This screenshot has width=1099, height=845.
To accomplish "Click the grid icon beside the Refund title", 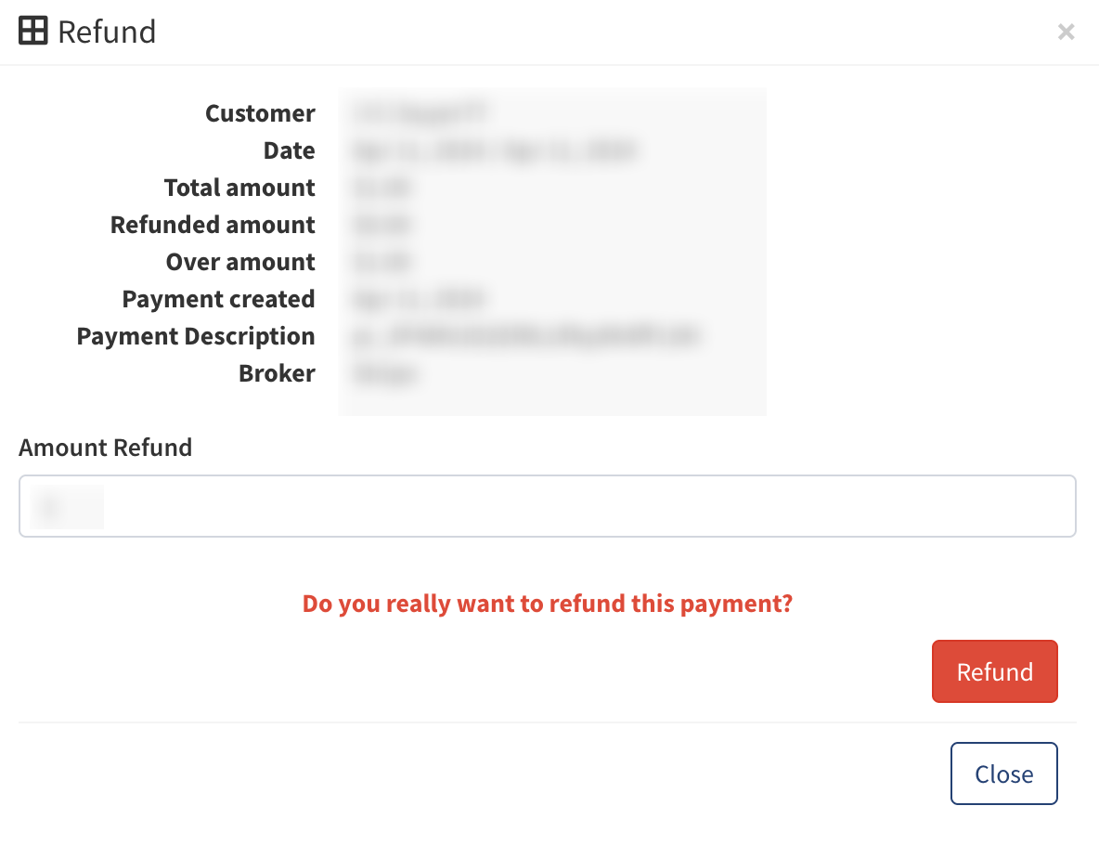I will point(33,32).
